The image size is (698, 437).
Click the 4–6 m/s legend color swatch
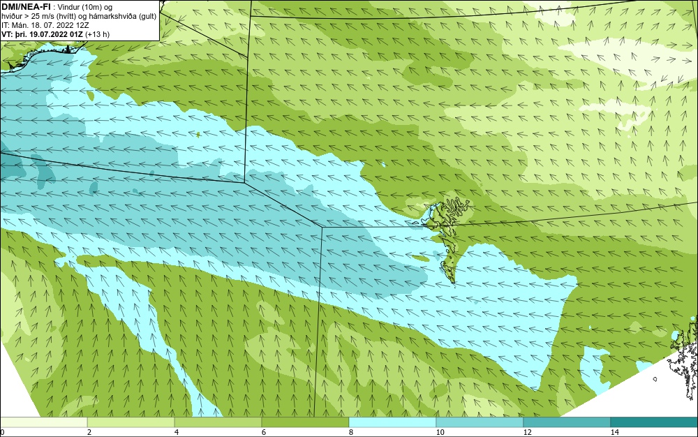(218, 422)
